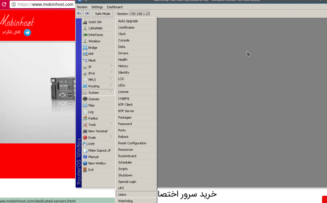Screen dimensions: 327x203
Task: Click the redo arrow toolbar icon
Action: (87, 14)
